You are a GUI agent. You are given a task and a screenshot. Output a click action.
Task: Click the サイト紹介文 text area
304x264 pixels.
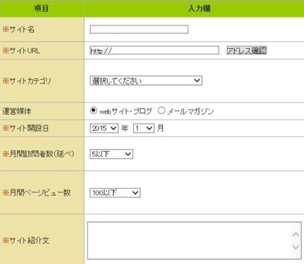click(x=194, y=241)
